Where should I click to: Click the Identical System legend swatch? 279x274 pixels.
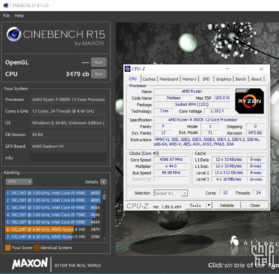pyautogui.click(x=37, y=248)
